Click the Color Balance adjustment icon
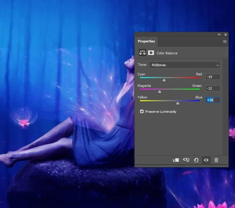Viewport: 235px width, 208px height. (x=142, y=53)
